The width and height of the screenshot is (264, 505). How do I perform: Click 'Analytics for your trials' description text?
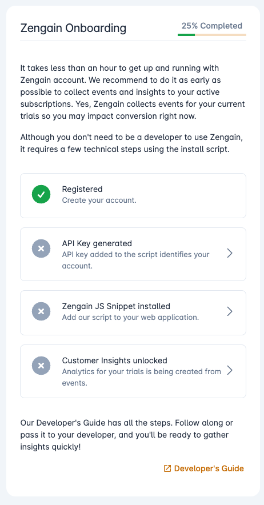point(141,378)
